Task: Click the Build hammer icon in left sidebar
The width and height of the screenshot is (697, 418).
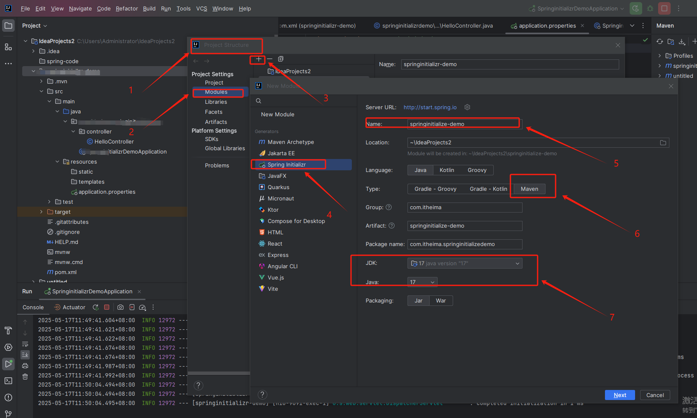Action: tap(8, 331)
